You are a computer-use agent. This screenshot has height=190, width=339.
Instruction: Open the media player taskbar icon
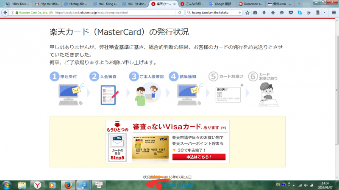52,185
